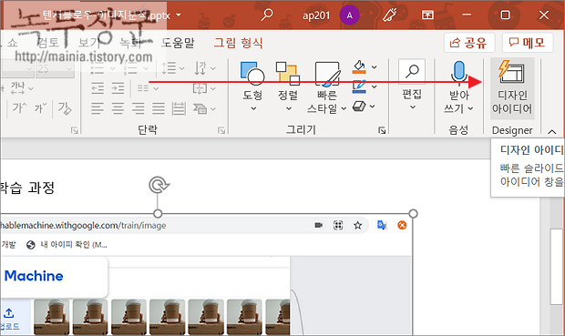Center the paragraph text
The width and height of the screenshot is (565, 336).
(x=118, y=108)
